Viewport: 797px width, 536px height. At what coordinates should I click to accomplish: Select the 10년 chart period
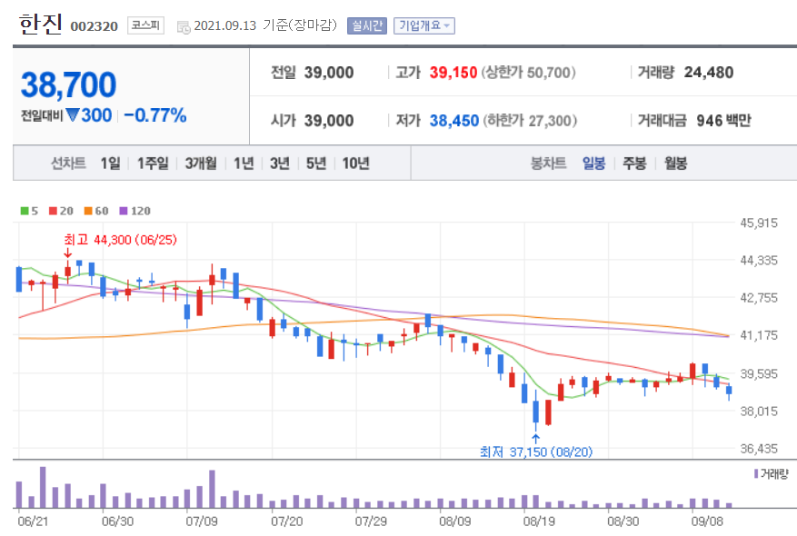click(356, 164)
